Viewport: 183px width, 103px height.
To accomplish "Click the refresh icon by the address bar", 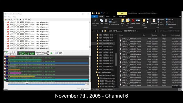I will pyautogui.click(x=156, y=31).
